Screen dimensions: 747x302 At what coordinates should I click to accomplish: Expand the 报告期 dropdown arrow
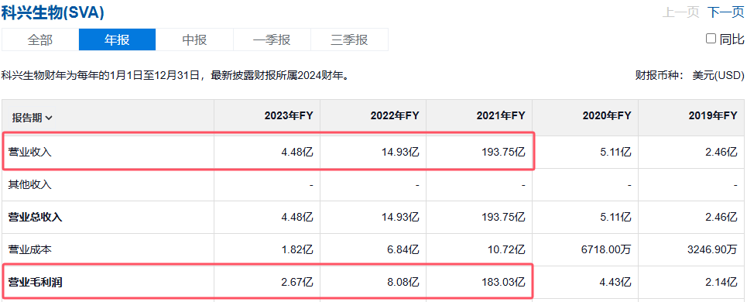49,118
